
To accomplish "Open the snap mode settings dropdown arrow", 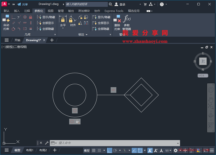I will pyautogui.click(x=104, y=151).
